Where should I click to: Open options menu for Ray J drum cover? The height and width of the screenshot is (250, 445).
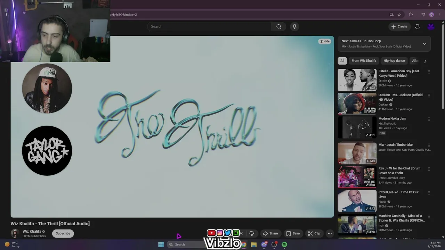click(x=429, y=169)
